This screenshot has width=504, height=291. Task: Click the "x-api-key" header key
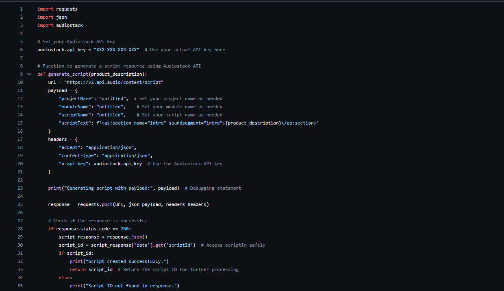tap(74, 164)
